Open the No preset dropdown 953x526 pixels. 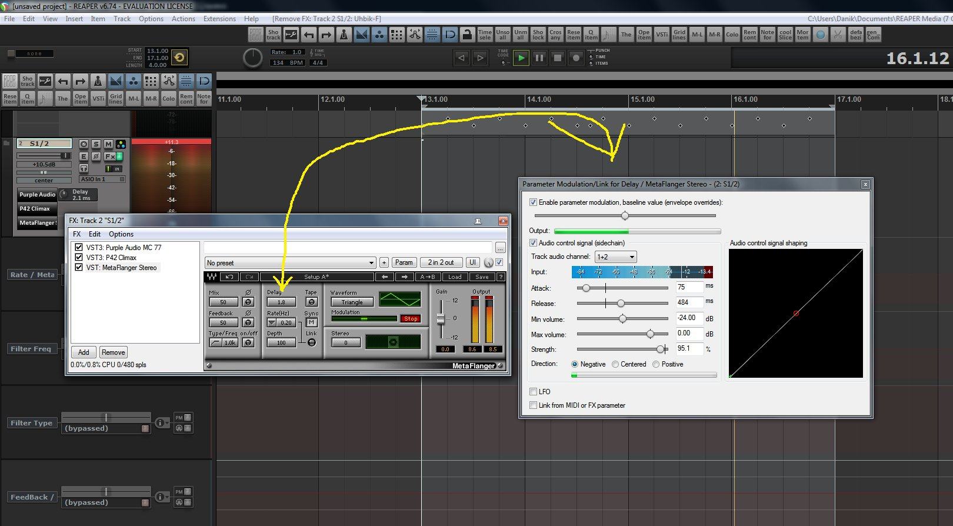(x=290, y=263)
